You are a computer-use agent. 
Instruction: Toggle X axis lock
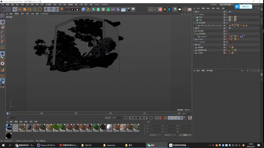46,10
